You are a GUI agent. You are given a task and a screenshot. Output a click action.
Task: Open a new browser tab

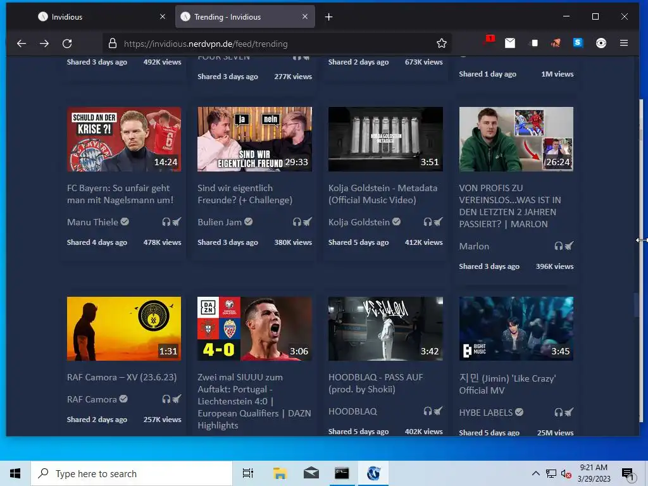point(328,16)
